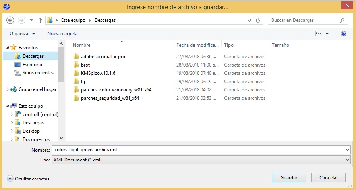The width and height of the screenshot is (356, 190).
Task: Click the view options icon
Action: pos(319,34)
